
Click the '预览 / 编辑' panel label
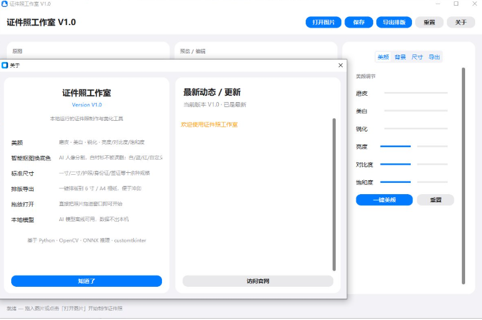[193, 51]
